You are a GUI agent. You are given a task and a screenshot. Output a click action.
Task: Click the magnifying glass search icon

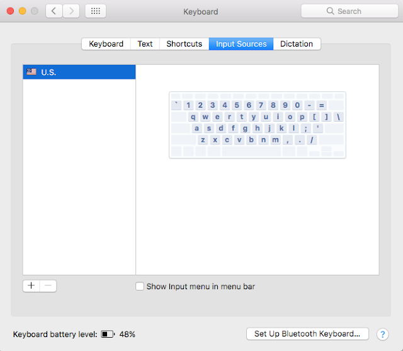click(330, 11)
